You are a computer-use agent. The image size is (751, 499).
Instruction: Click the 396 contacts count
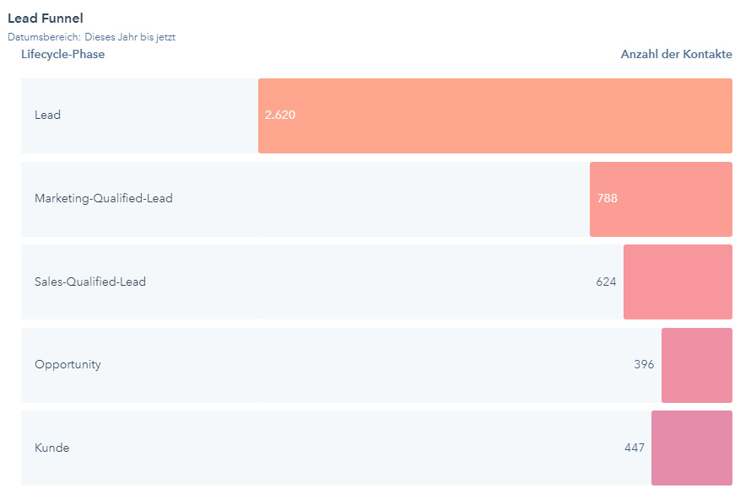[x=644, y=365]
